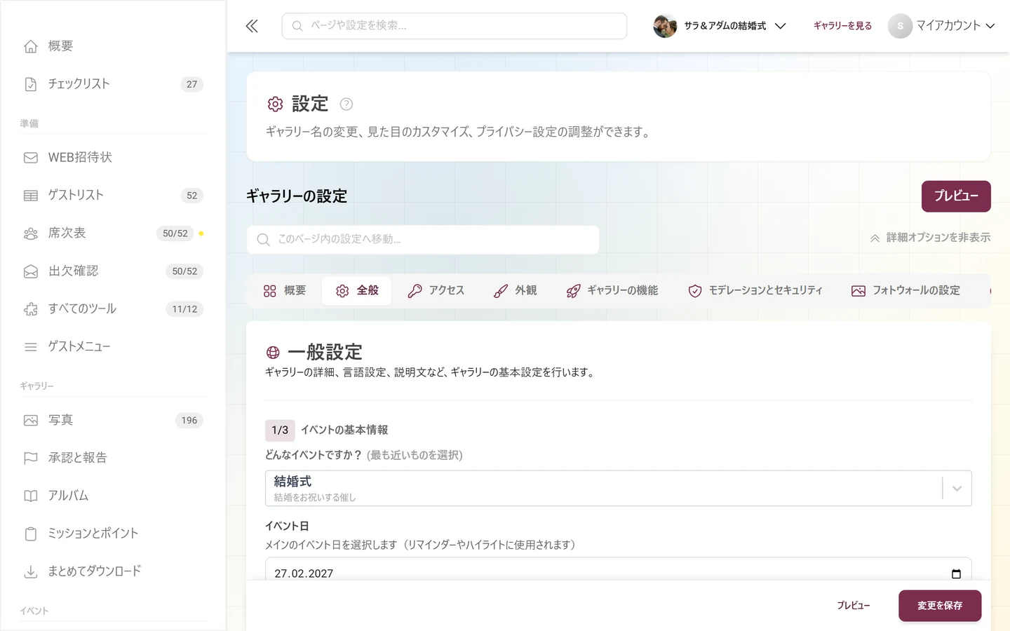Click the ゲストメニュー hamburger icon
Image resolution: width=1010 pixels, height=631 pixels.
coord(31,347)
